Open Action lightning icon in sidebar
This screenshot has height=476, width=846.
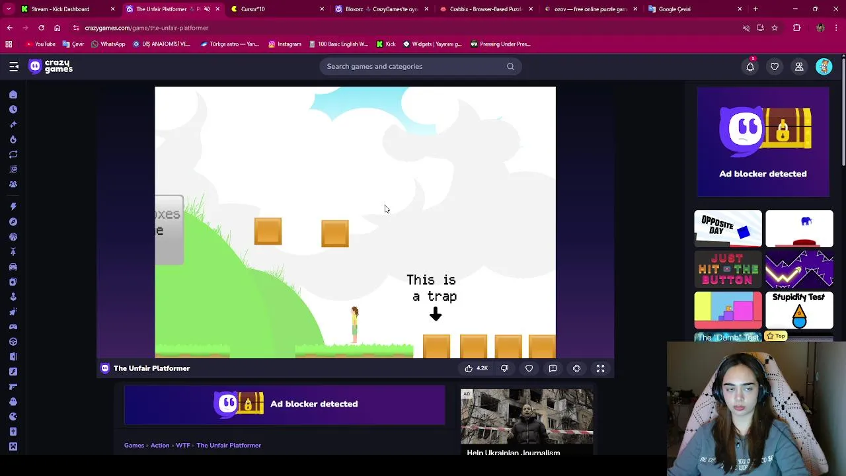13,207
